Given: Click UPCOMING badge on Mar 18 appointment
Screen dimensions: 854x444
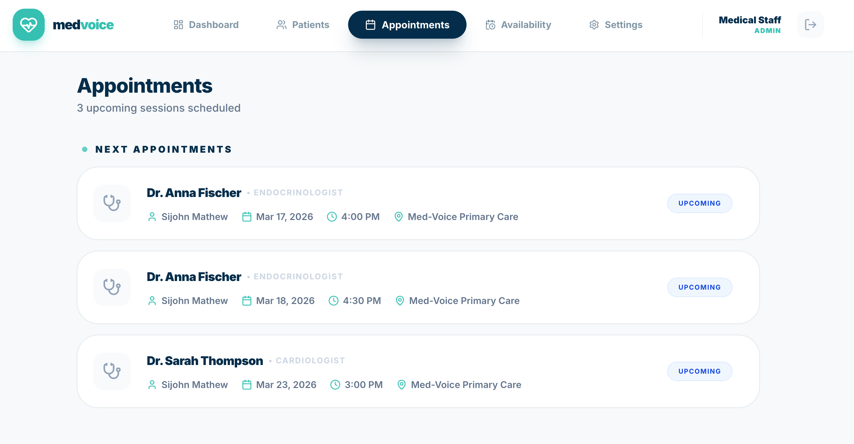Looking at the screenshot, I should (700, 287).
